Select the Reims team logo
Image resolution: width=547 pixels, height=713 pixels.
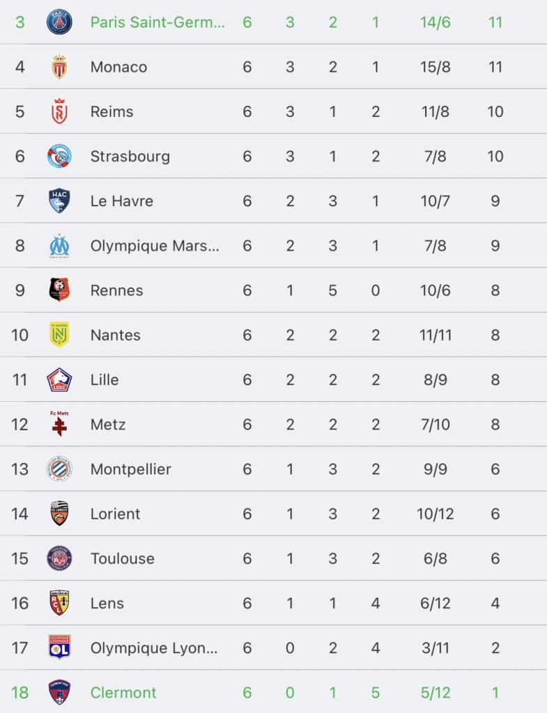pyautogui.click(x=59, y=111)
